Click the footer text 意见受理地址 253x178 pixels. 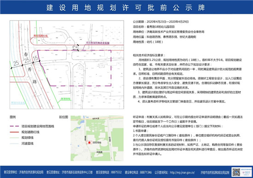69,172
